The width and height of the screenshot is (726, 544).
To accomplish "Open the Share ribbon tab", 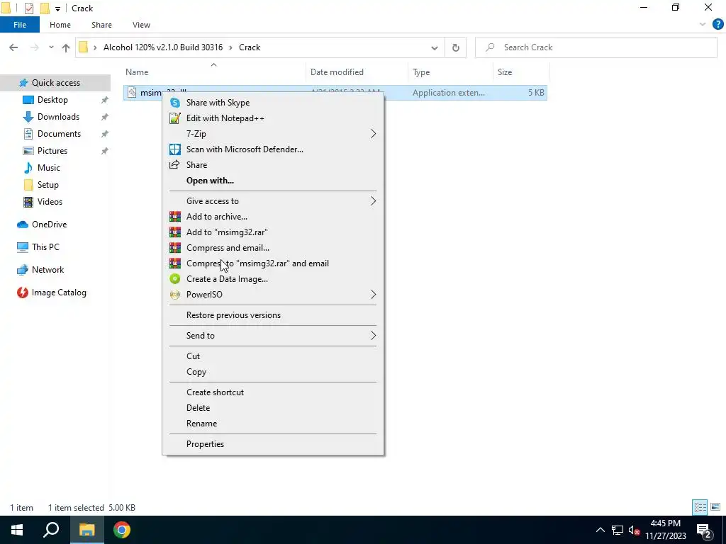I will click(x=101, y=25).
